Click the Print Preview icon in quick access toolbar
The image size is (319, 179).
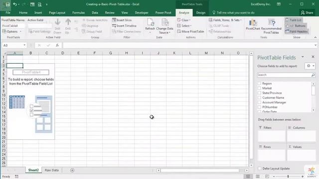click(x=40, y=4)
